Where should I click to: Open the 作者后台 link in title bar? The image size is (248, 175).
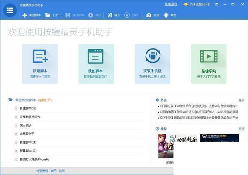click(x=171, y=5)
